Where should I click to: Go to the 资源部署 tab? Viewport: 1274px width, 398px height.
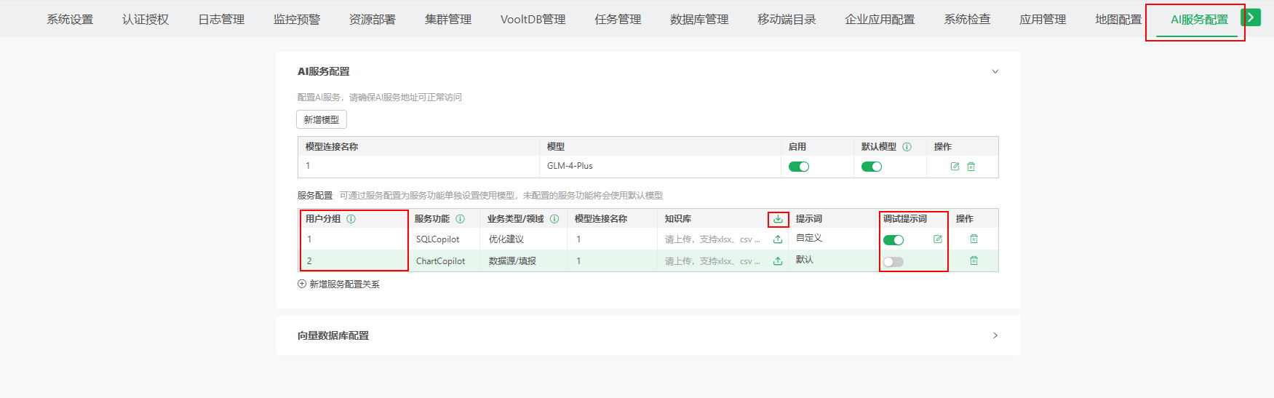[x=373, y=20]
